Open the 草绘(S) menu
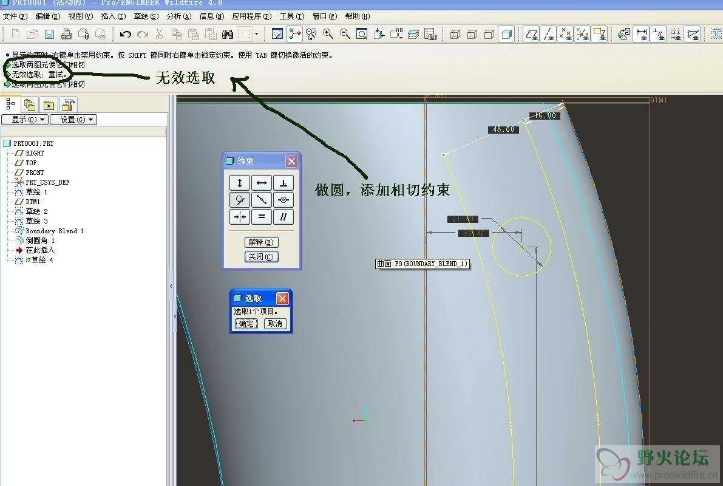This screenshot has width=723, height=486. [x=146, y=16]
